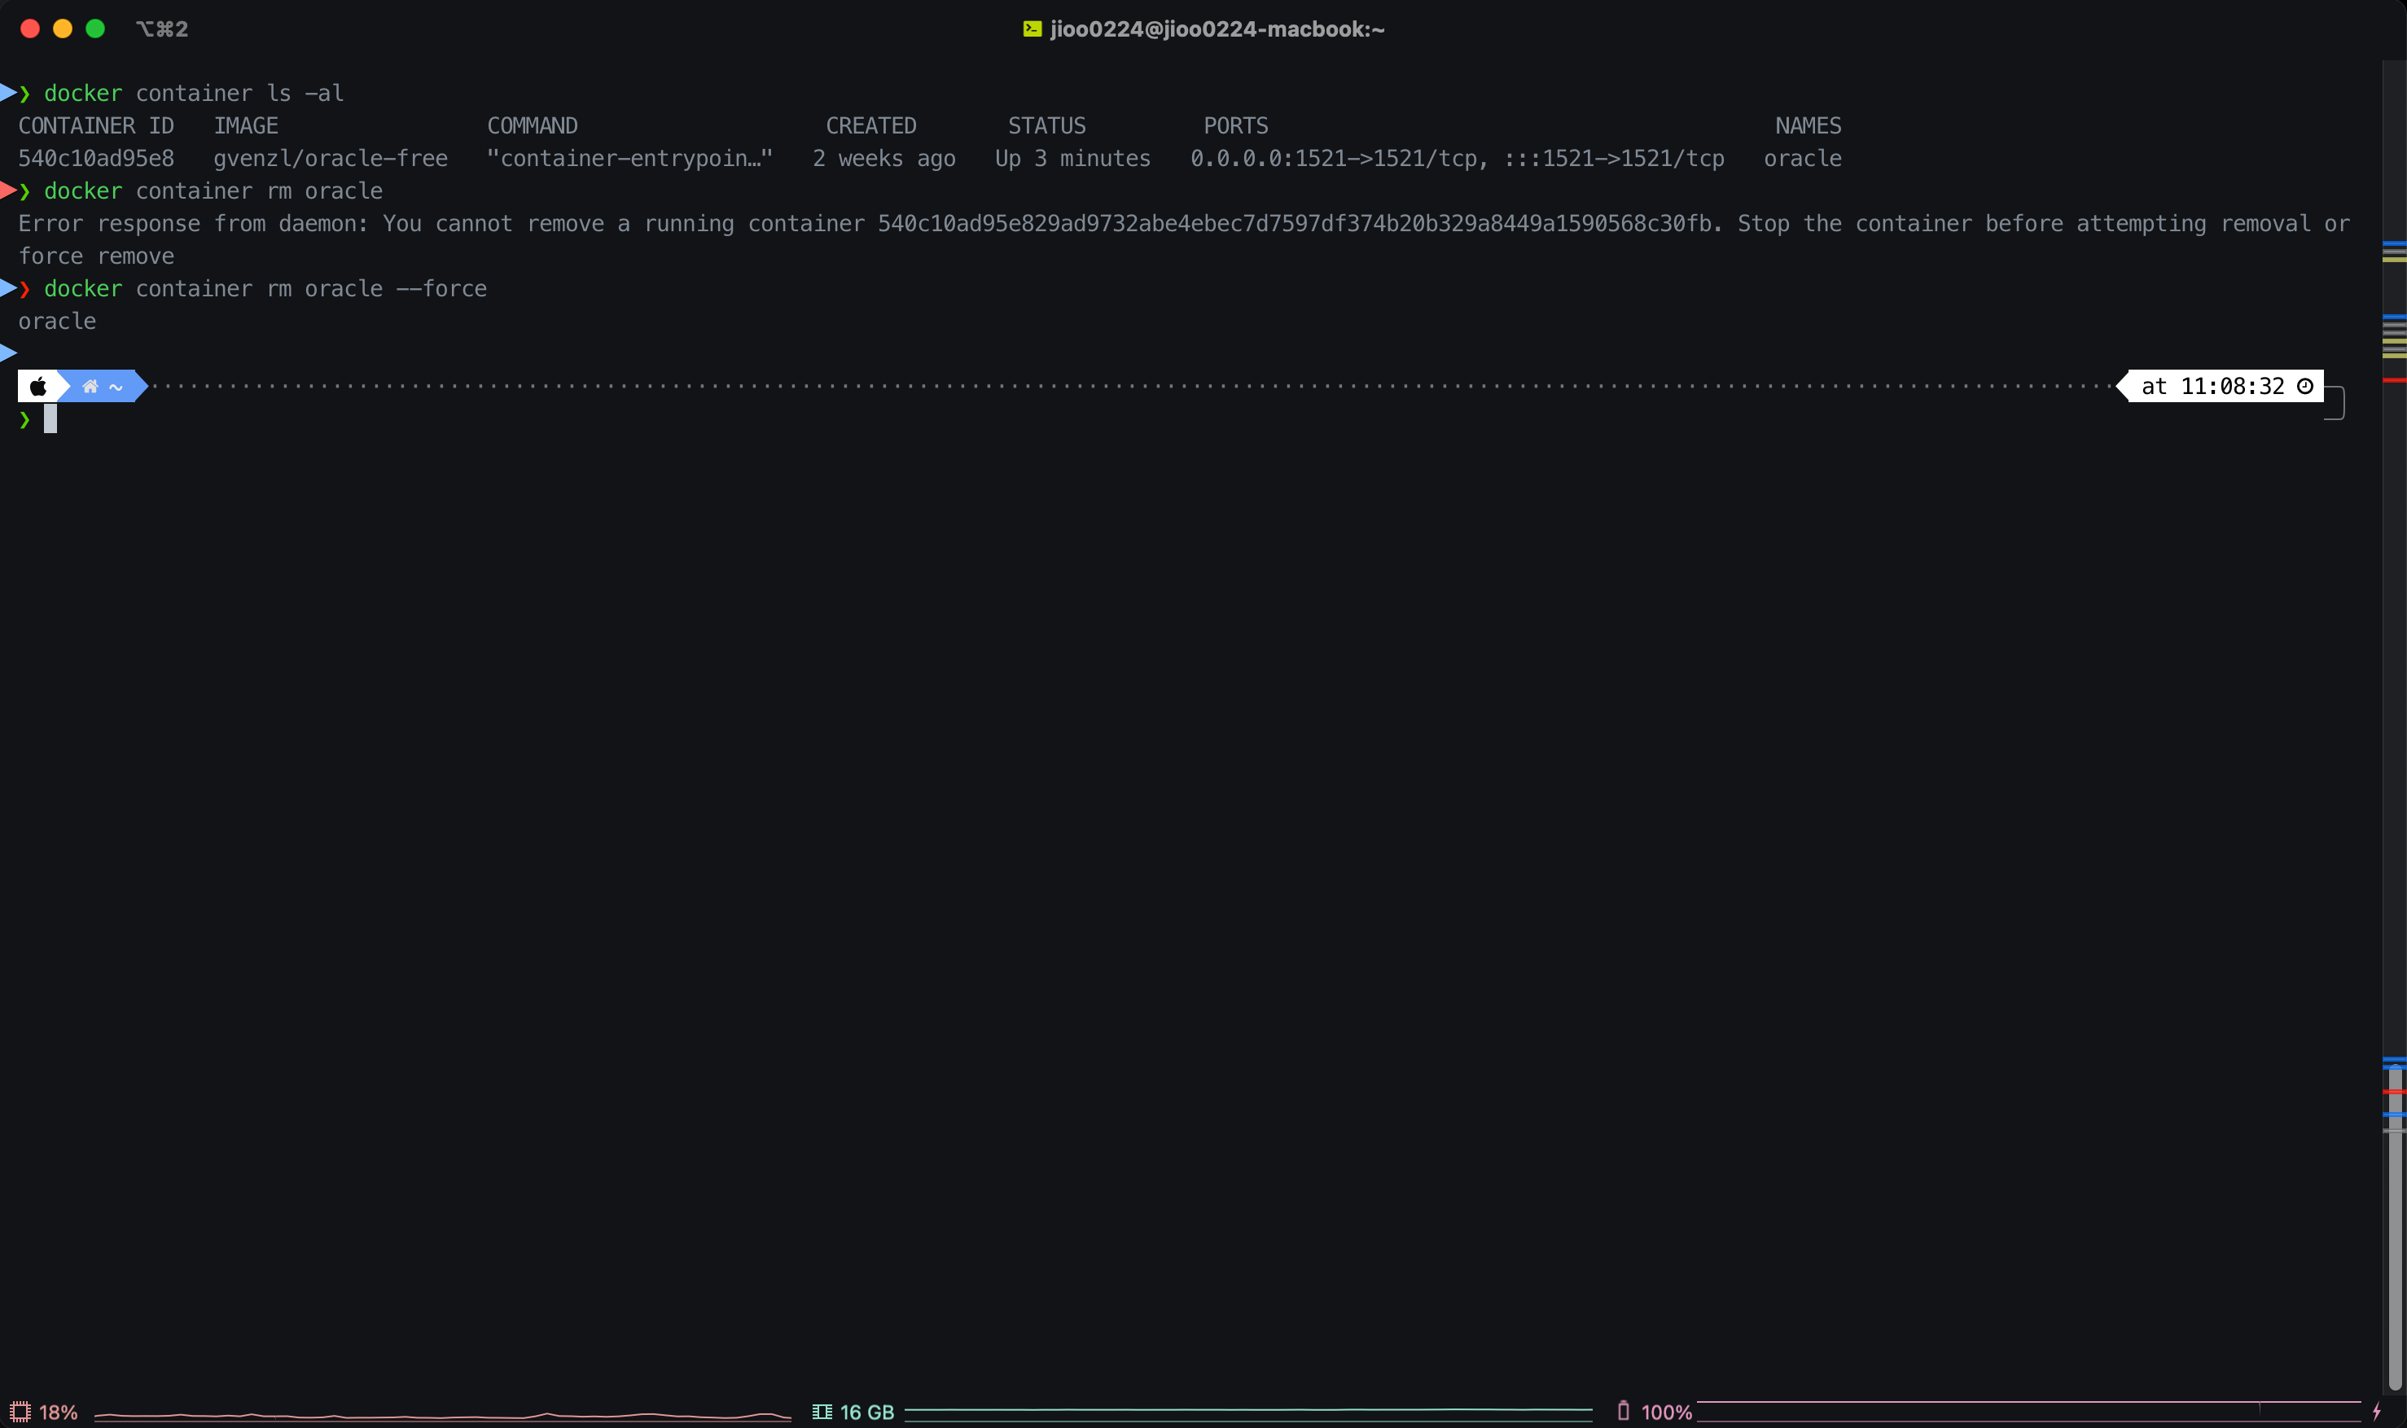The image size is (2407, 1428).
Task: Click the 16 GB memory label
Action: pos(866,1412)
